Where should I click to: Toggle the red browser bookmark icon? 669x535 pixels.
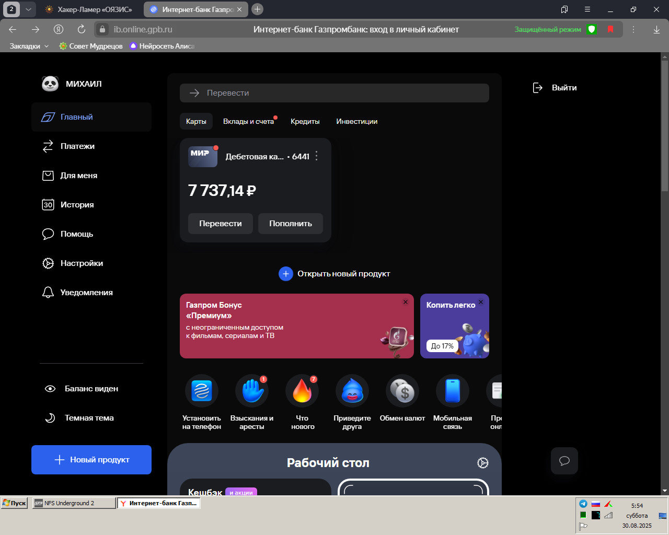coord(610,29)
